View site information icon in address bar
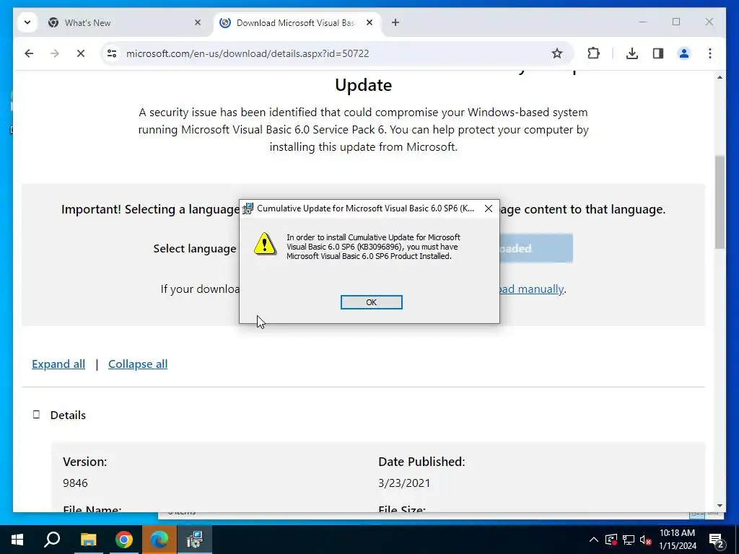 [112, 53]
